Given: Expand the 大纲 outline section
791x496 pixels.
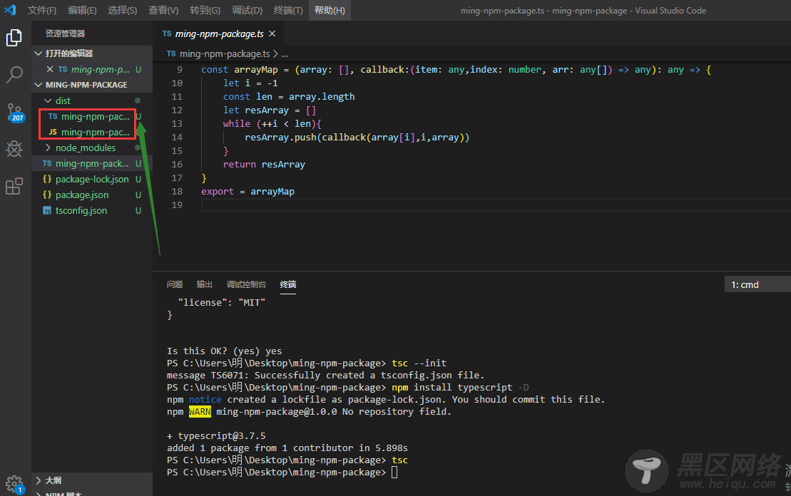Looking at the screenshot, I should pos(39,480).
